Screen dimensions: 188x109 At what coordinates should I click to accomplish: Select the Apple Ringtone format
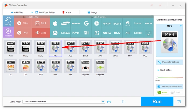[85, 66]
